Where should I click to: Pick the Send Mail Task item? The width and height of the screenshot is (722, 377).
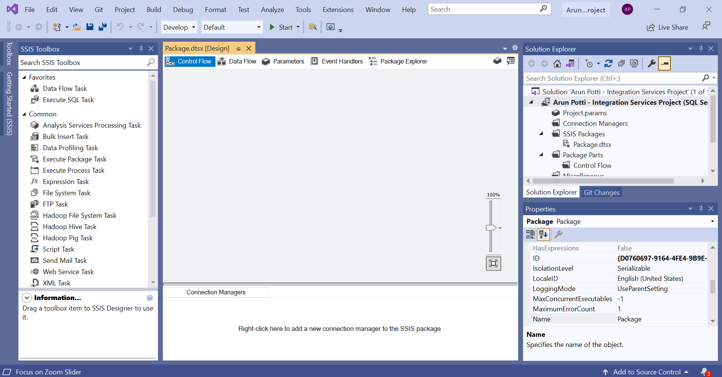[x=65, y=260]
